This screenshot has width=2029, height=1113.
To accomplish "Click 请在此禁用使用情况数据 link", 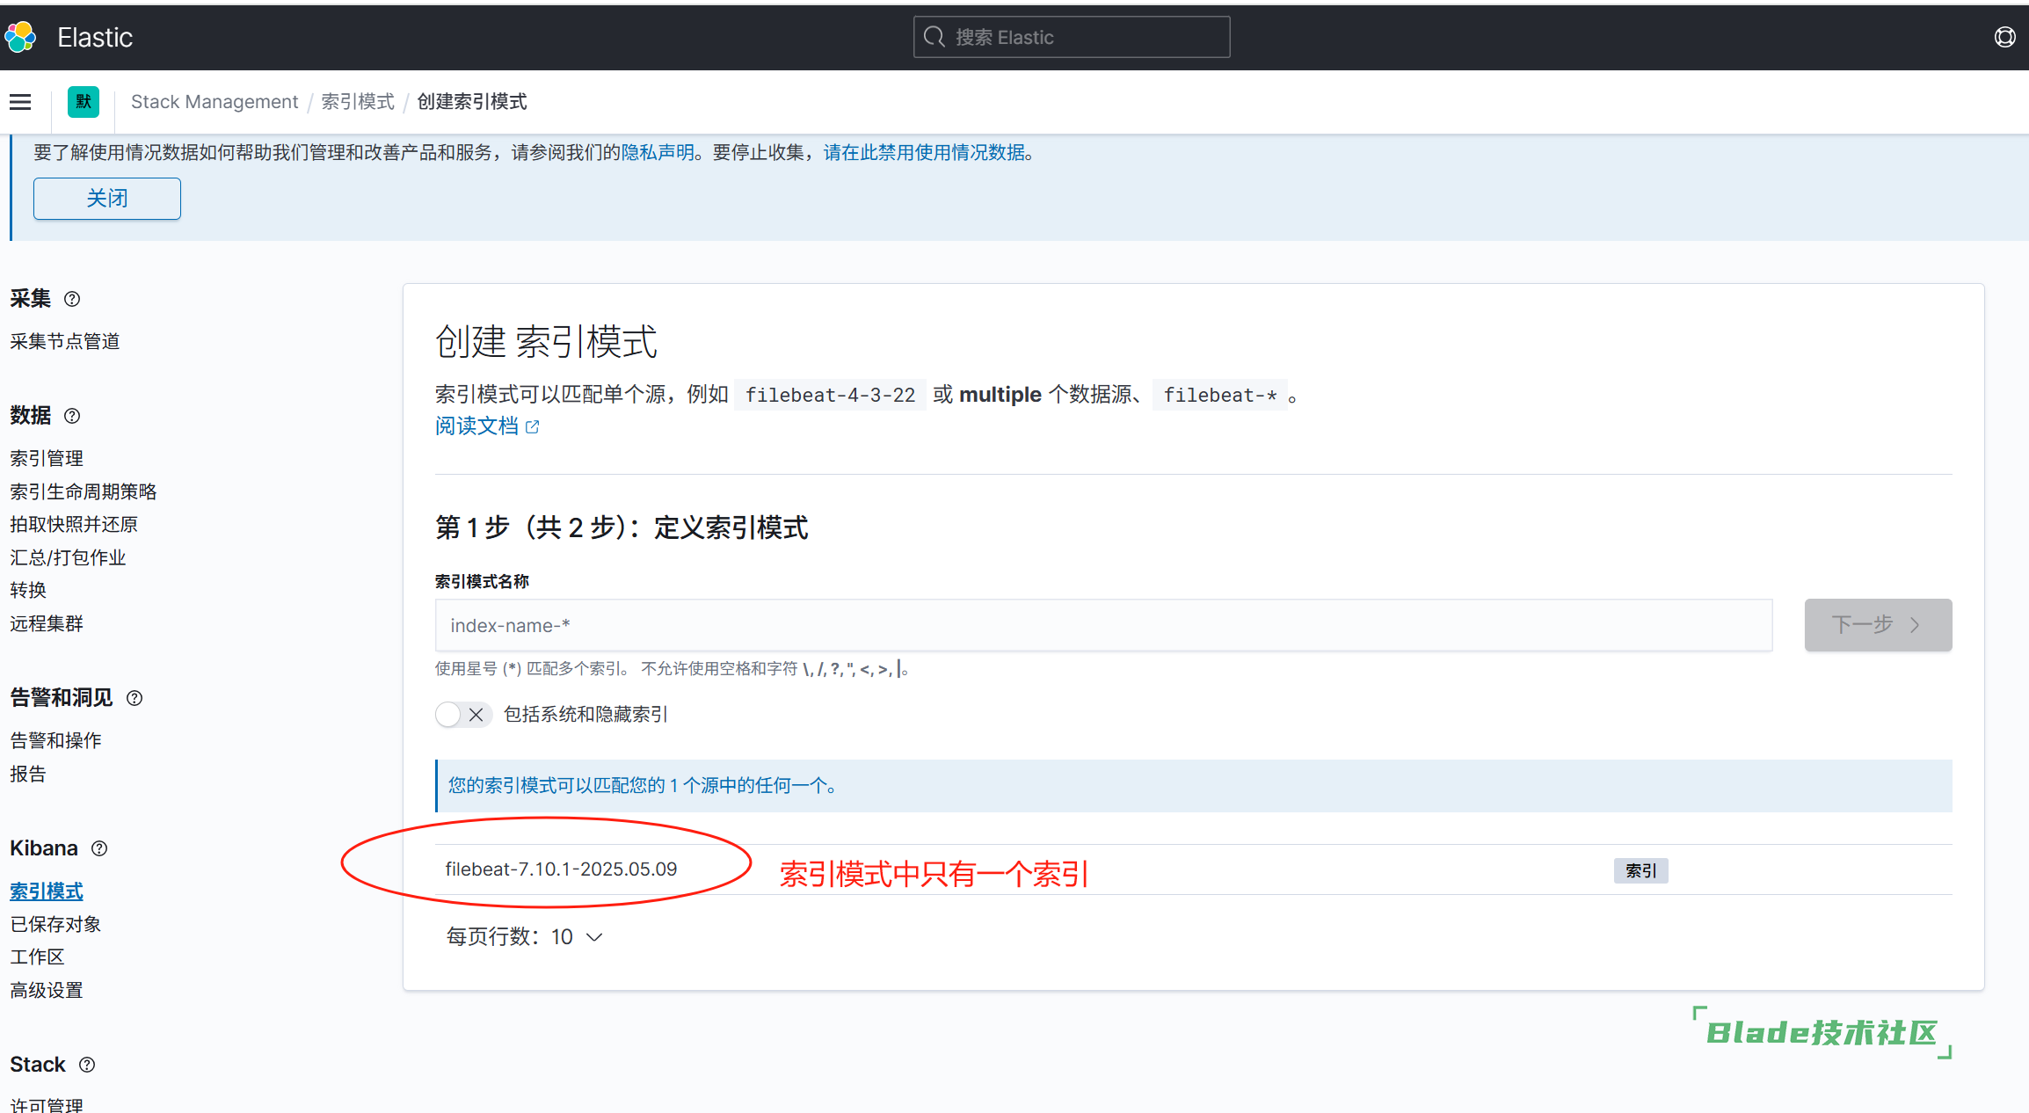I will (924, 152).
